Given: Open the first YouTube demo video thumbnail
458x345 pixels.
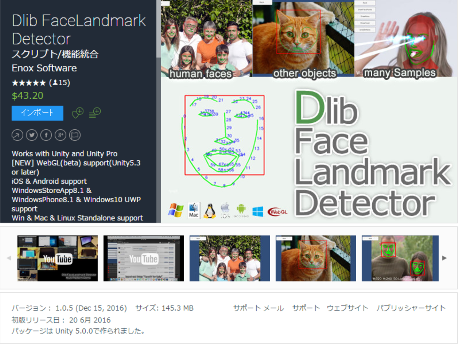Looking at the screenshot, I should [57, 258].
